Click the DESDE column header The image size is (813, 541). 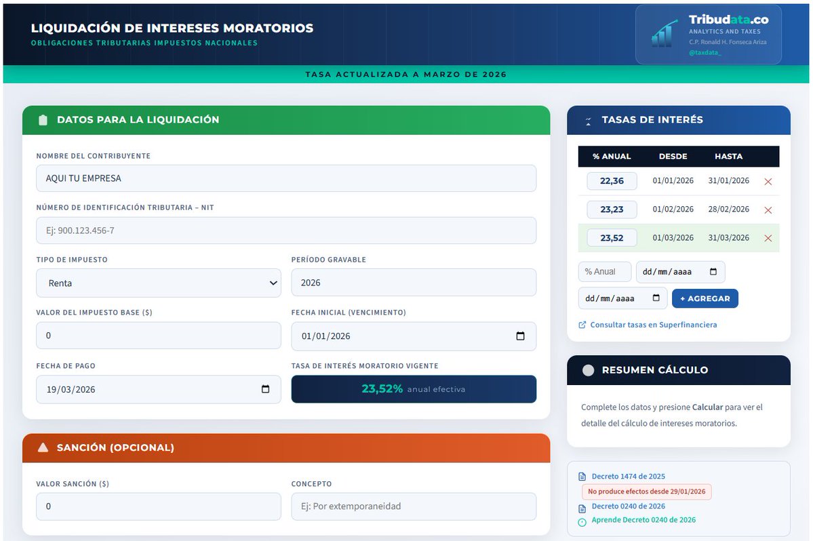(x=673, y=157)
